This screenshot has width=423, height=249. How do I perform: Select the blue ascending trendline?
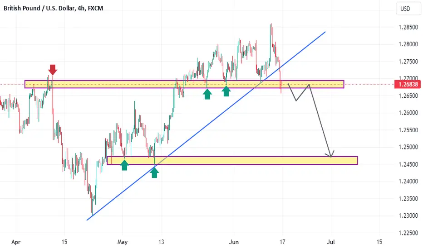206,126
